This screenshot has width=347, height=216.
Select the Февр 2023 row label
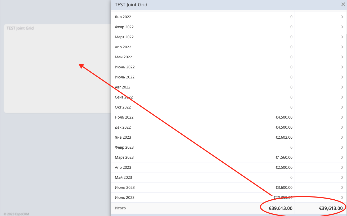tap(124, 147)
